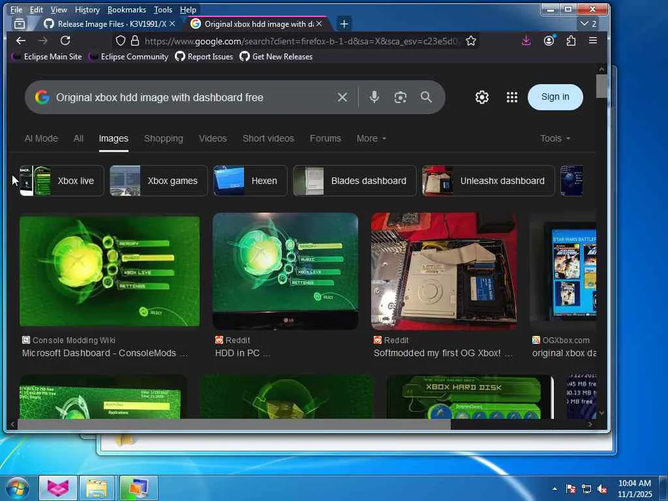
Task: Start voice search with microphone icon
Action: (x=374, y=97)
